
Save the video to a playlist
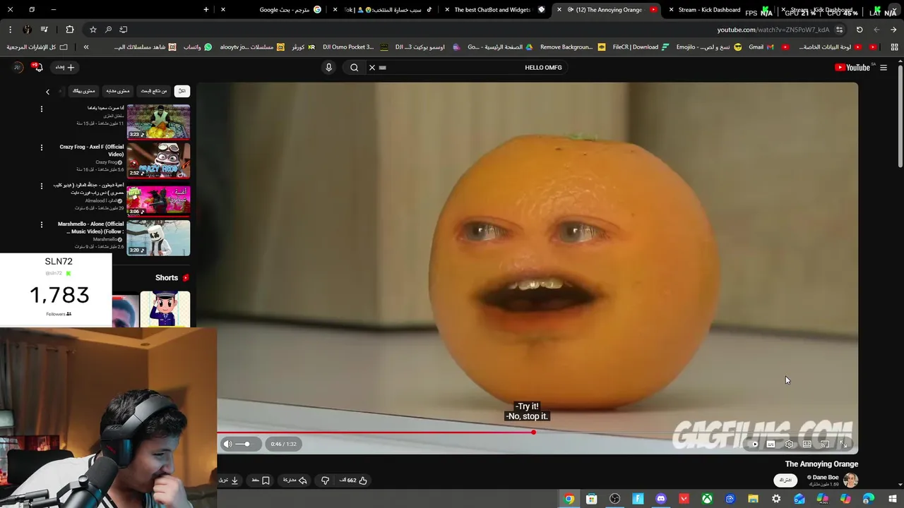pyautogui.click(x=261, y=480)
